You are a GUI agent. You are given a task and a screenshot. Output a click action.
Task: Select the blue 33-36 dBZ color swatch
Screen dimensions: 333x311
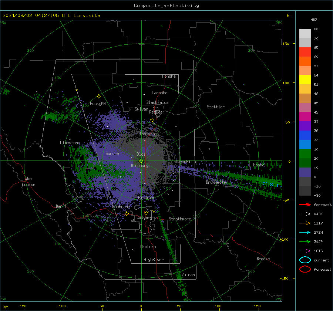point(305,135)
